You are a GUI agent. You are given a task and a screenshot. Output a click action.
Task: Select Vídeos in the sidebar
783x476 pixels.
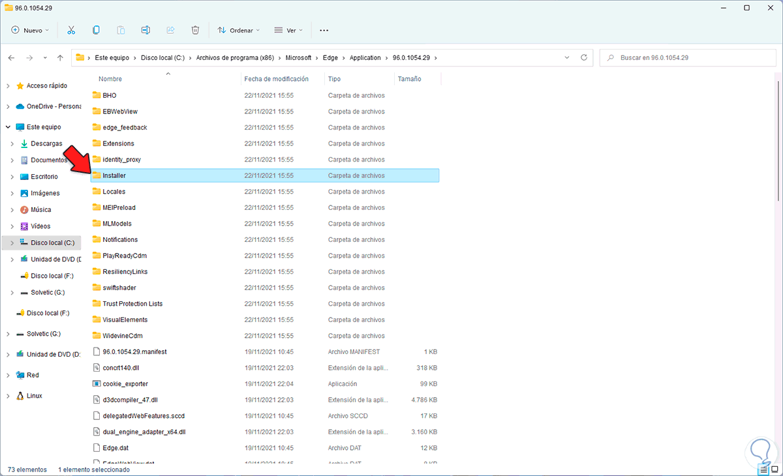point(40,226)
